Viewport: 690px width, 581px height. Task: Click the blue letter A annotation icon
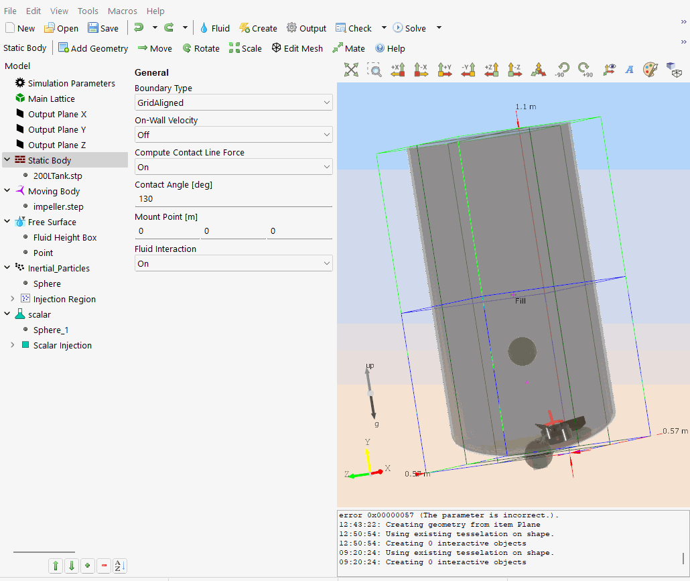point(630,70)
